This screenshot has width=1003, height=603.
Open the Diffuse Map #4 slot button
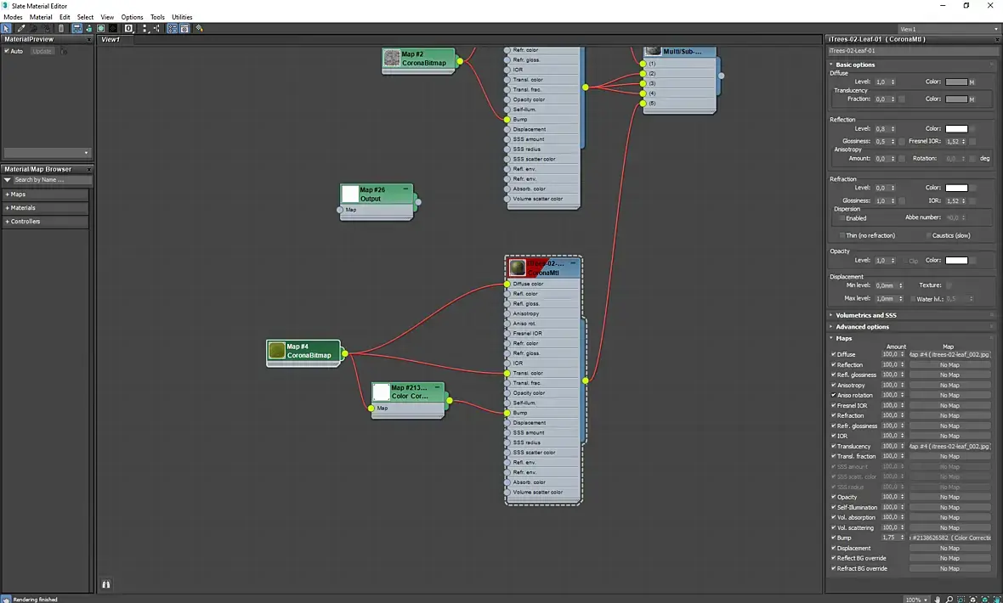point(949,354)
